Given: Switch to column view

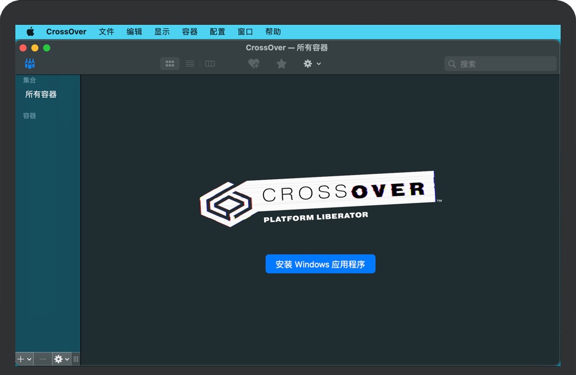Looking at the screenshot, I should click(x=210, y=63).
